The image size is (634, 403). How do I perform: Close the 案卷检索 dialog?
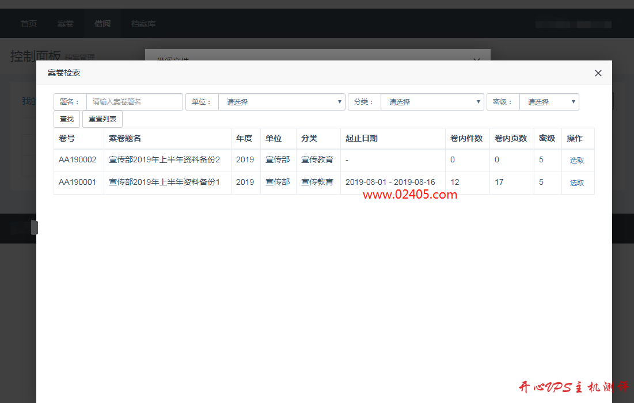(598, 73)
